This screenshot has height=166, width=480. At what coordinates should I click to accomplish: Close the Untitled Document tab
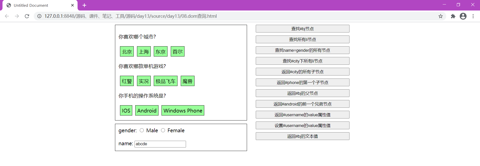(72, 5)
